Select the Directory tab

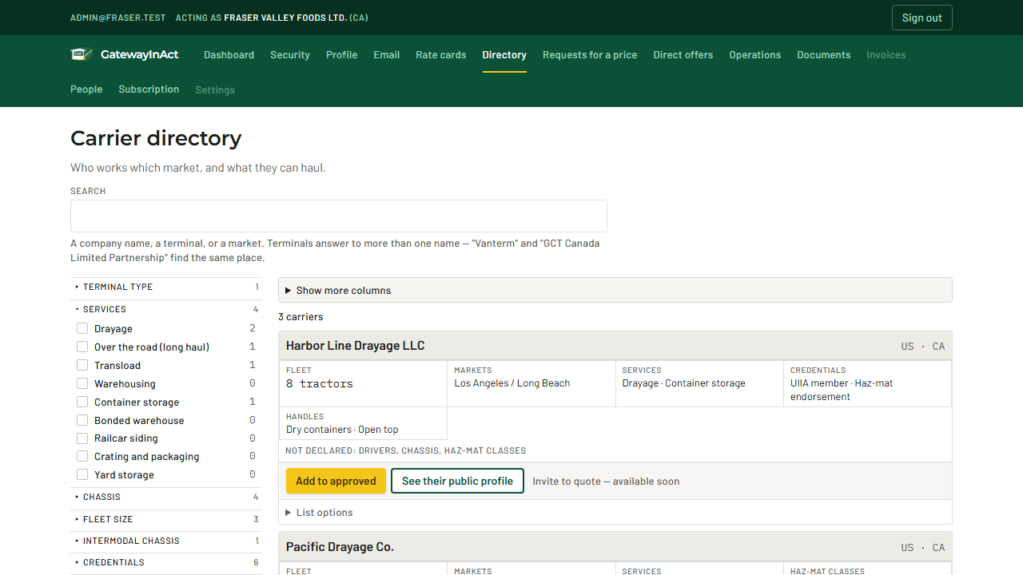click(x=504, y=55)
